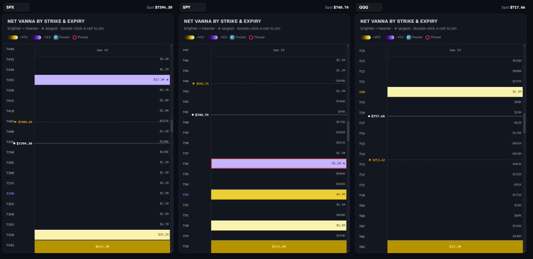Click the Pocket legend icon in QQQ panel
Screen dimensions: 533x259
pos(409,37)
